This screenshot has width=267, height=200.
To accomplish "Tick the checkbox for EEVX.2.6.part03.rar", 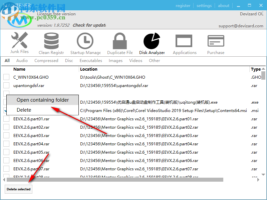I will pos(6,135).
